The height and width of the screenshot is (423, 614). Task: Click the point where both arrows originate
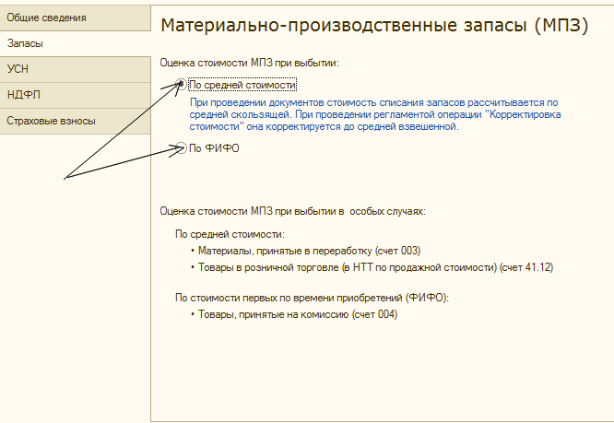(x=64, y=176)
